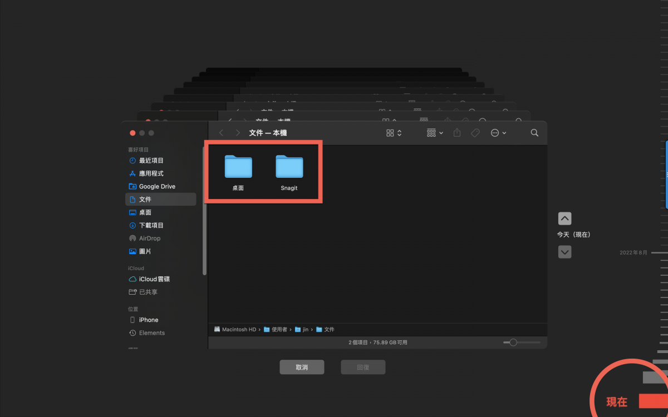The height and width of the screenshot is (417, 668).
Task: Click the tag toolbar icon
Action: coord(475,133)
